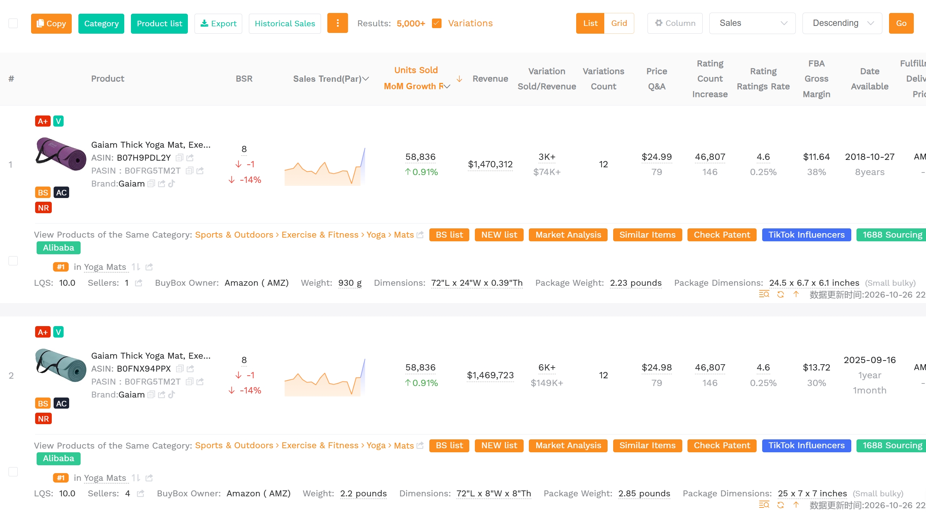Open second product's Check Patent
The image size is (926, 513).
point(722,445)
